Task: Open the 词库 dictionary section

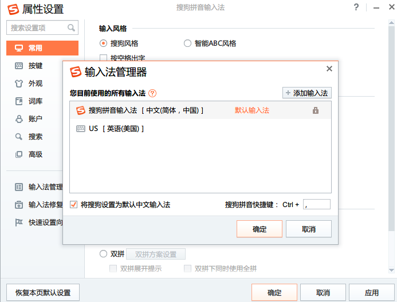Action: [x=36, y=101]
